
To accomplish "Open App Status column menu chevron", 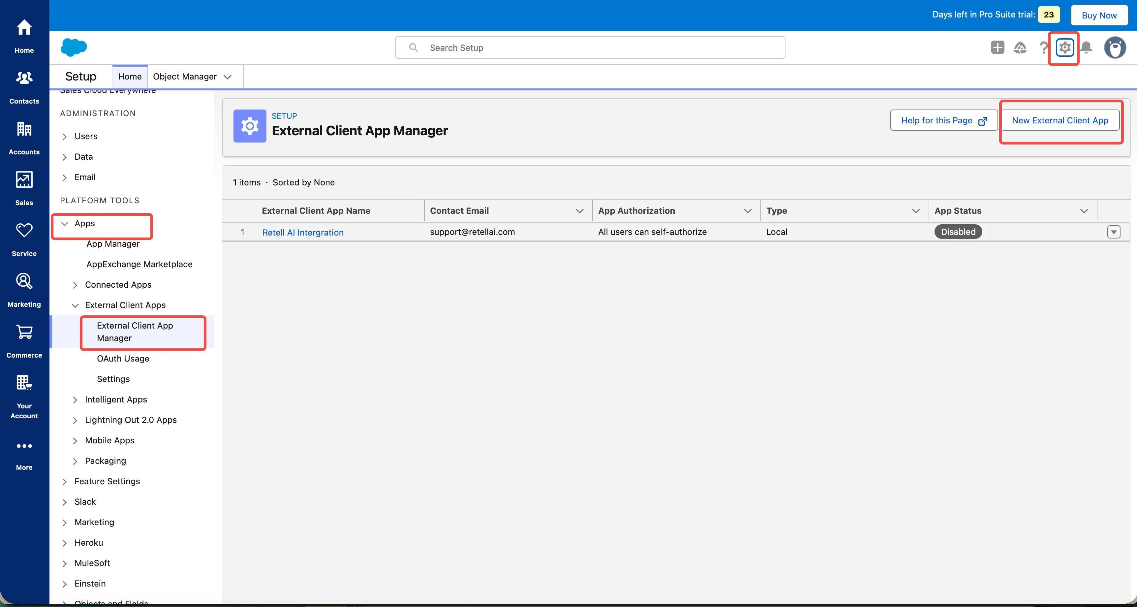I will click(1084, 211).
